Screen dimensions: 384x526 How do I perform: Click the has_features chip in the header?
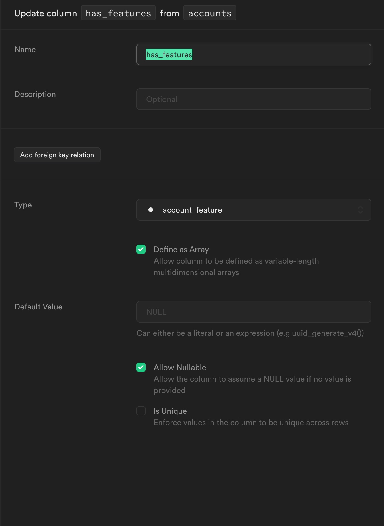tap(118, 13)
